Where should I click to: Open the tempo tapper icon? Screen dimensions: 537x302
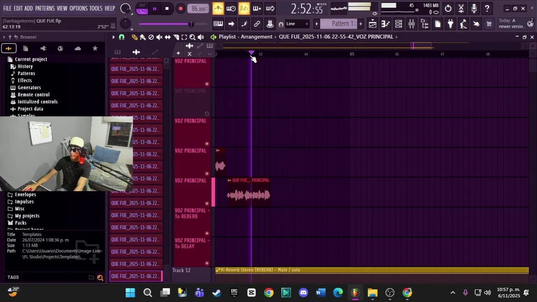coord(463,24)
